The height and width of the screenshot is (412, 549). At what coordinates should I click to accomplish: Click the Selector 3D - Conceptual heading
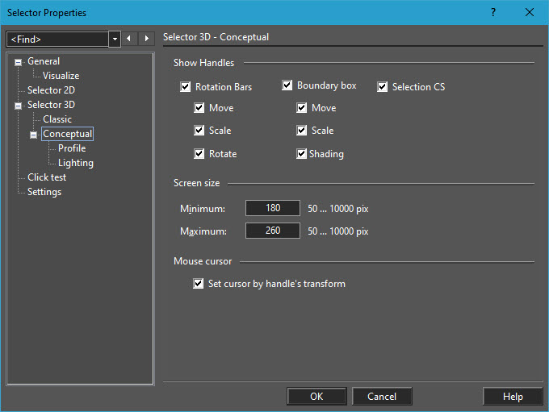tap(216, 37)
